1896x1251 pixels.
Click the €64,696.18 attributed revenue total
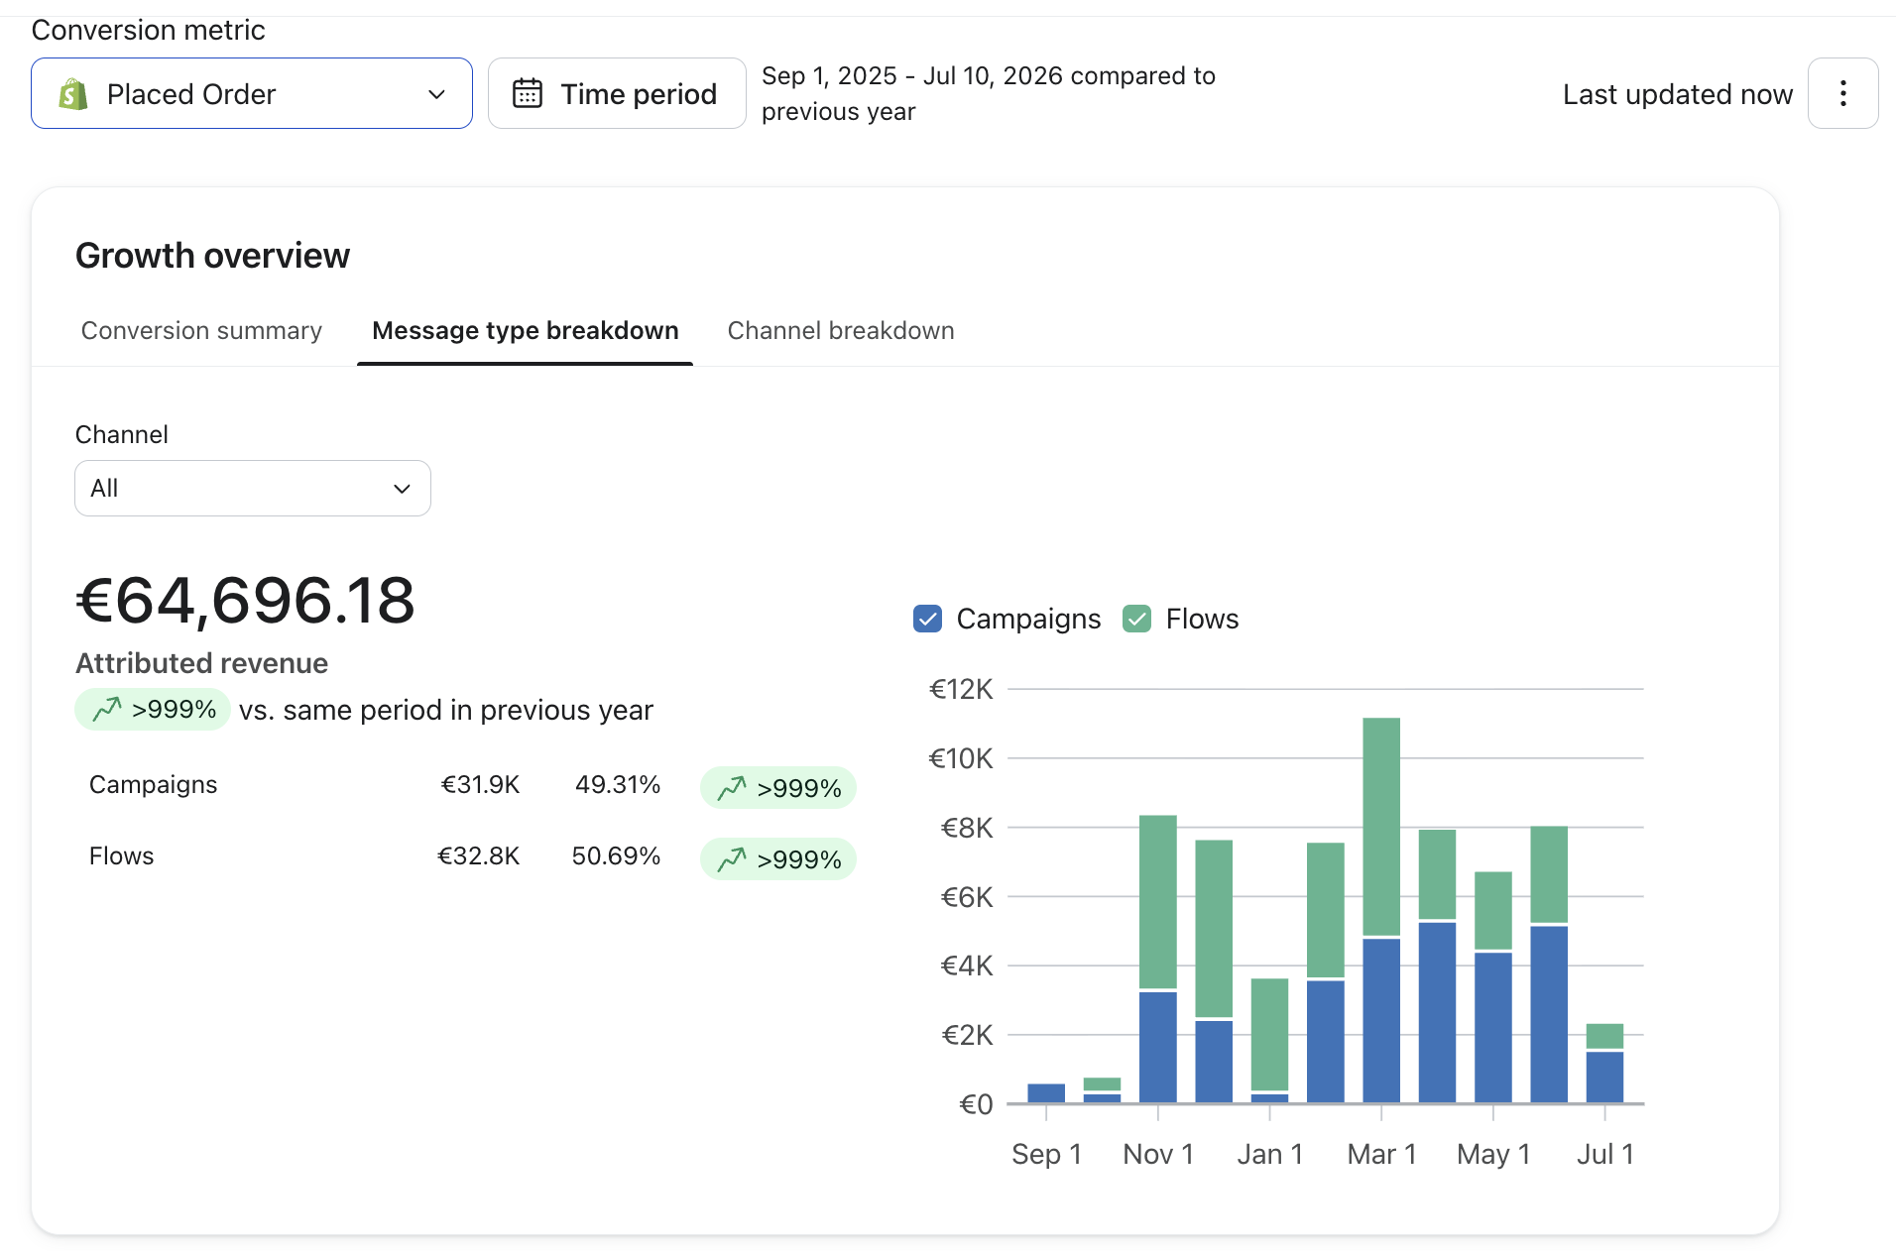tap(245, 600)
